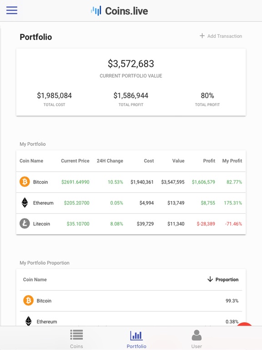
Task: Click the Ethereum icon in Portfolio Proportion
Action: tap(28, 321)
